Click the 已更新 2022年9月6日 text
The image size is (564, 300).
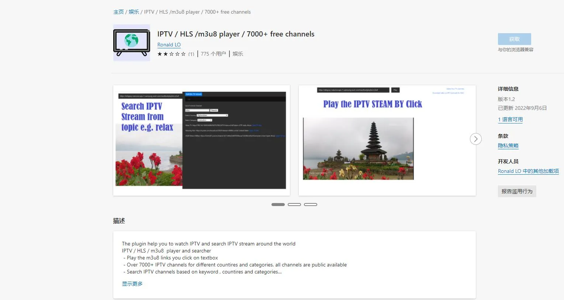click(x=522, y=108)
